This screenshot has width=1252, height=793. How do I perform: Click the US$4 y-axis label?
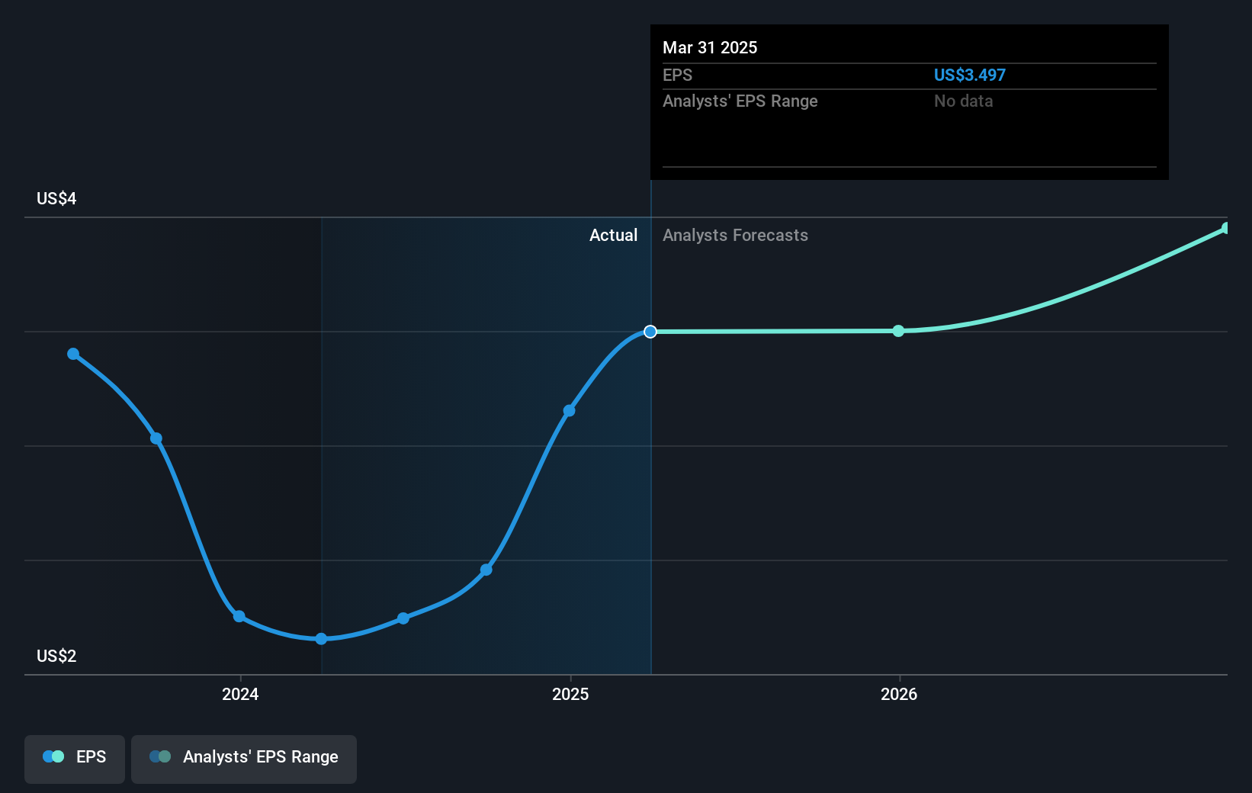56,199
